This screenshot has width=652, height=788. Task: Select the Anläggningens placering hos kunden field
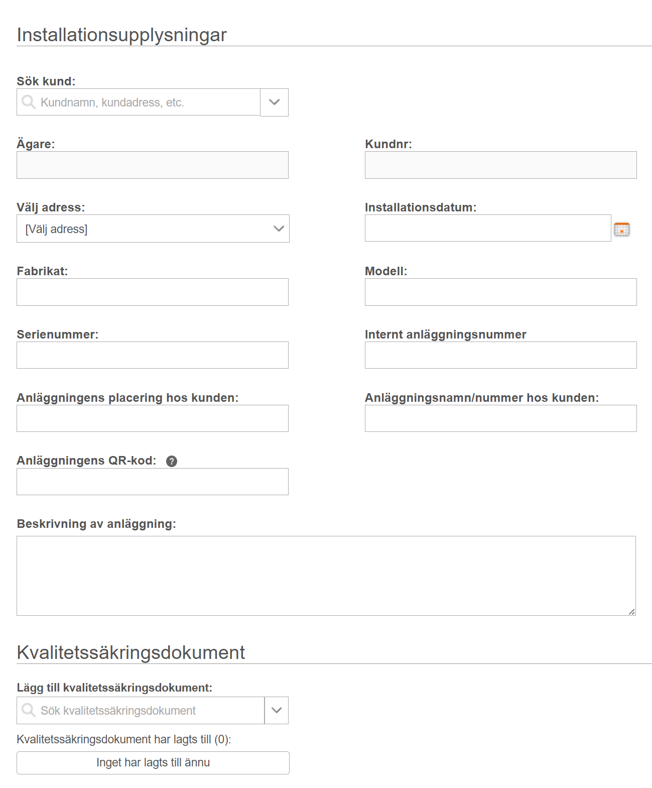pyautogui.click(x=153, y=418)
